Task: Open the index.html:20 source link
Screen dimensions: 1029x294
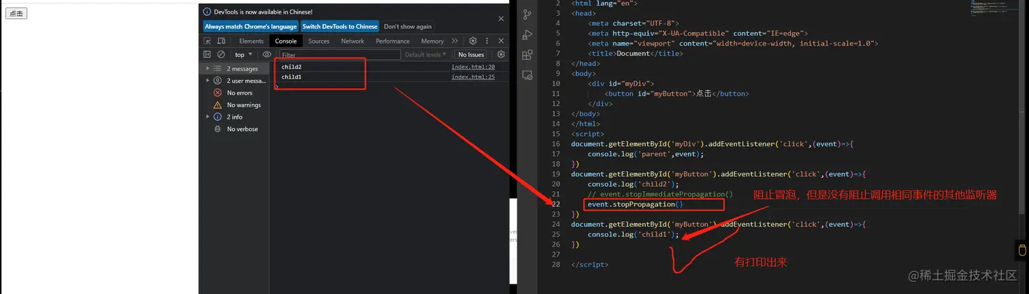Action: [x=473, y=67]
